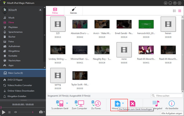The image size is (184, 116).
Task: Click the playback progress bar
Action: tap(23, 107)
